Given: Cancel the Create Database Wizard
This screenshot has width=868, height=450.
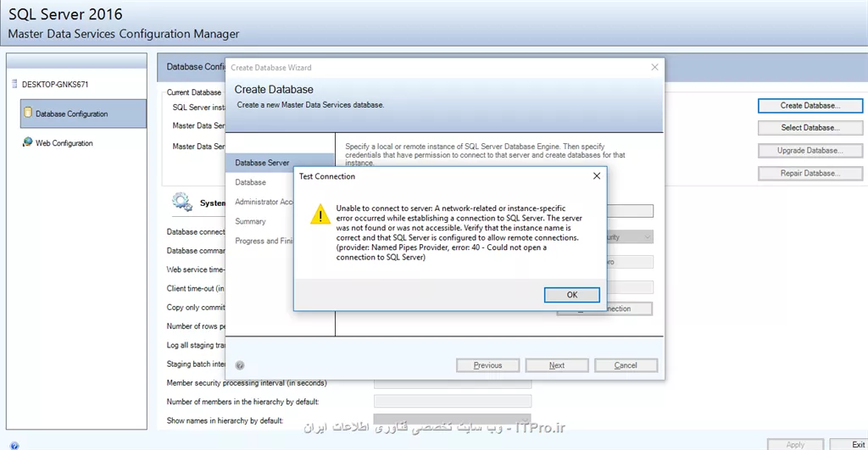Looking at the screenshot, I should (626, 365).
